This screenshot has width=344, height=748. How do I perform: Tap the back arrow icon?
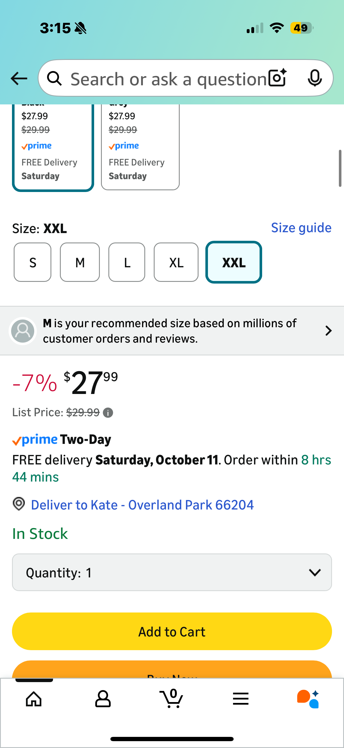(19, 78)
